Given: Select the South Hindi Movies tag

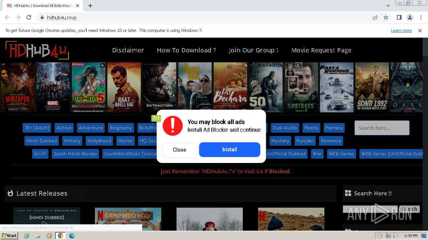Looking at the screenshot, I should 75,154.
